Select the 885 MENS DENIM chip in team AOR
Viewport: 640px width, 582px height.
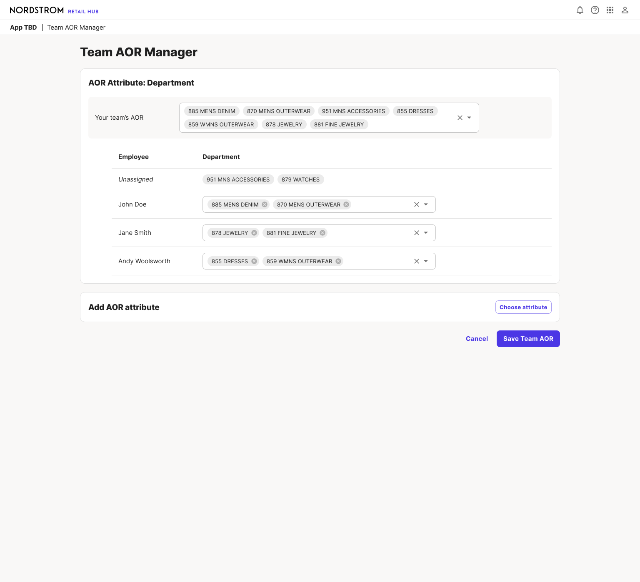pyautogui.click(x=212, y=111)
